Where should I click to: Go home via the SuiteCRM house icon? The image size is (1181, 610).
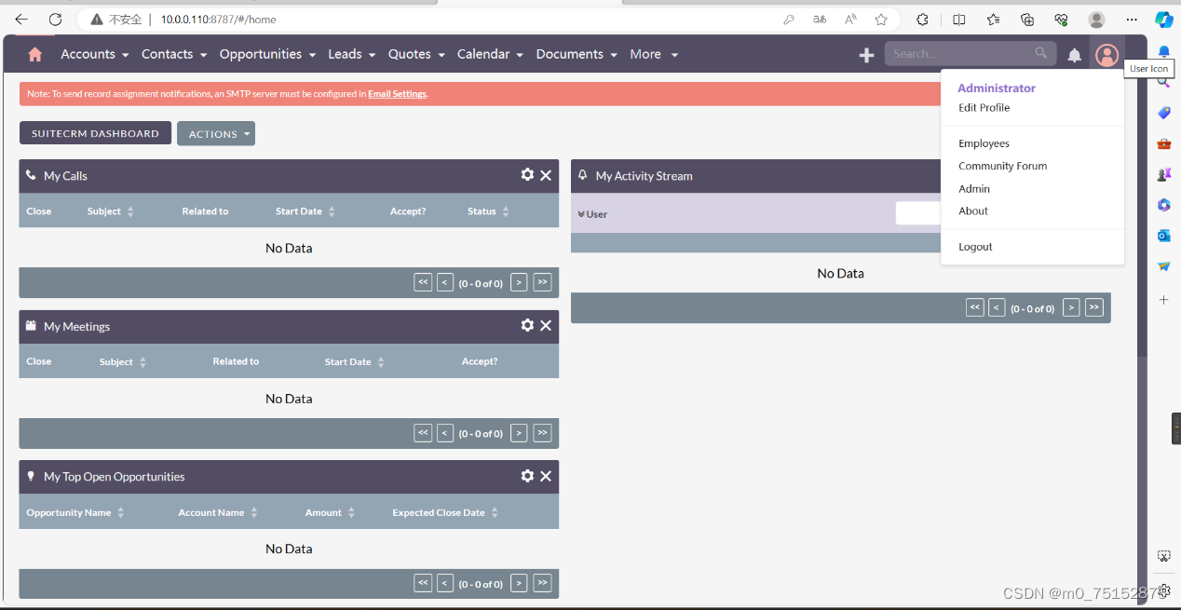tap(34, 54)
